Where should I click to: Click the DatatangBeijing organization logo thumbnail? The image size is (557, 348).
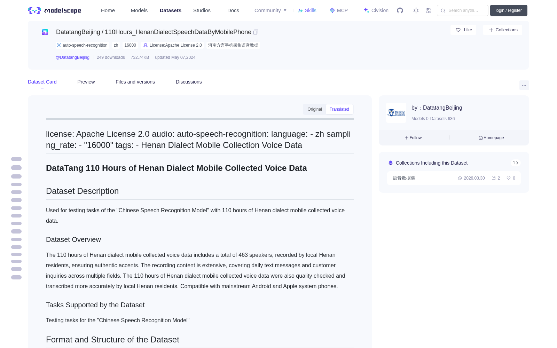click(x=396, y=113)
